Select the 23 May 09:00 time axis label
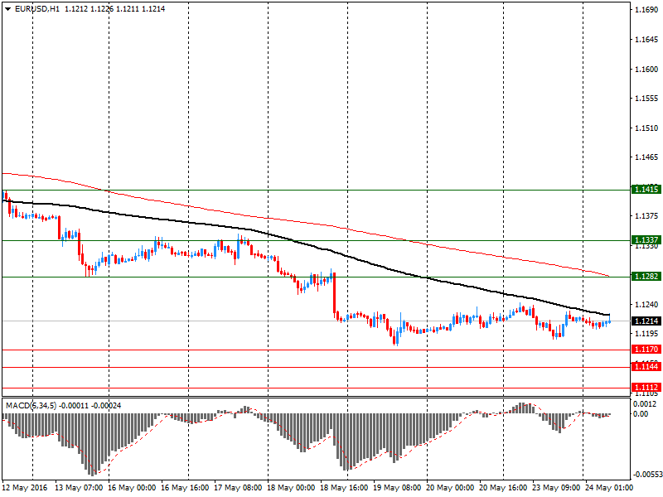Viewport: 663px width, 497px height. pos(555,488)
